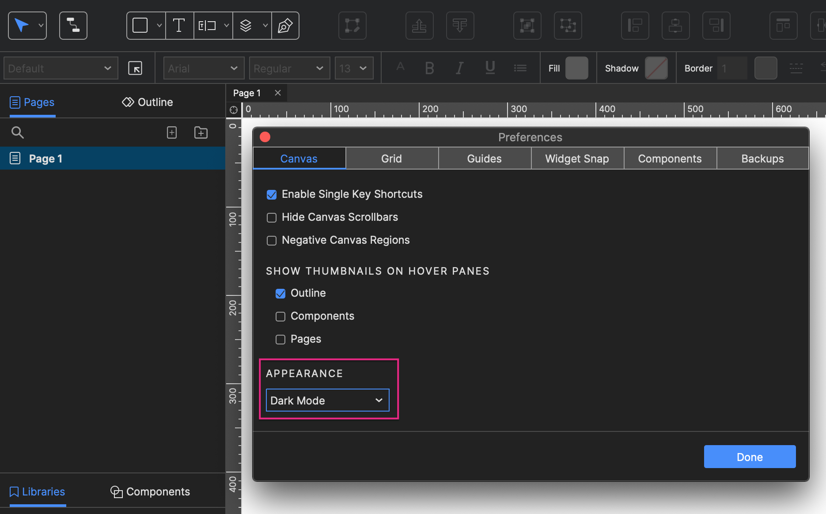Click the bullet list icon
This screenshot has height=514, width=826.
[520, 68]
